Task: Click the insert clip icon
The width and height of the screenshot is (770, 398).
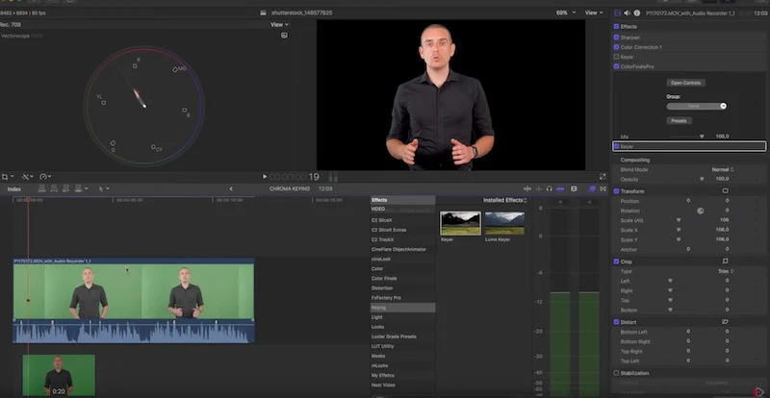Action: (54, 188)
